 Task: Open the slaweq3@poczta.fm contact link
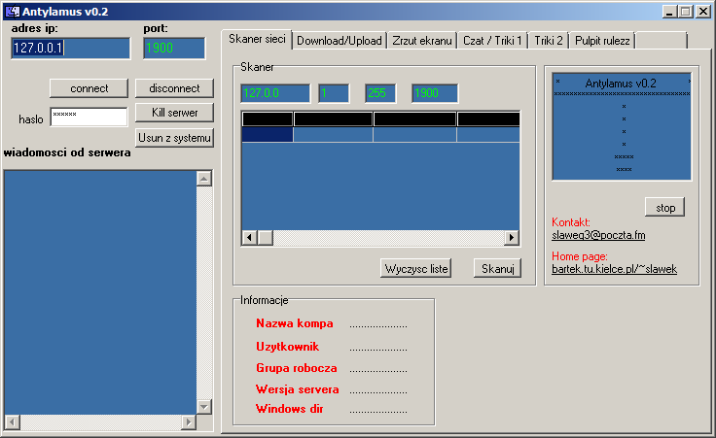599,235
